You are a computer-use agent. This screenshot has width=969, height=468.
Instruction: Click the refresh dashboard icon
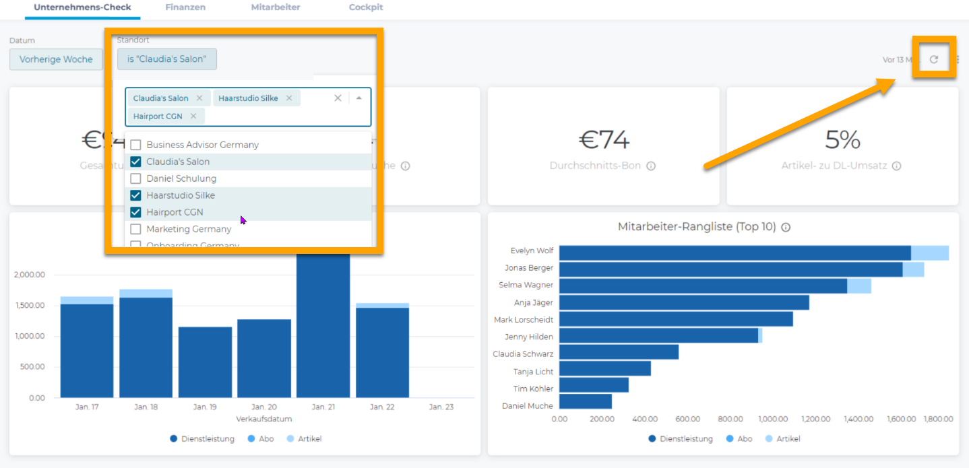point(934,59)
